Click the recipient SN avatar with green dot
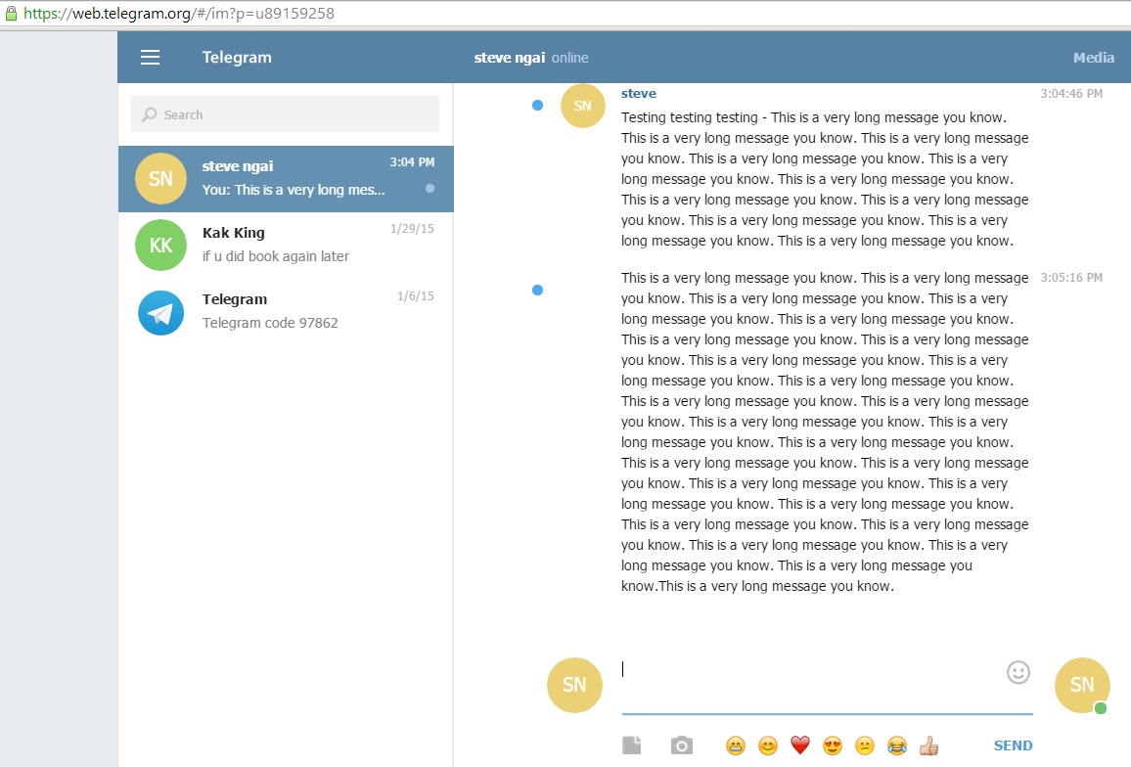 point(1082,685)
